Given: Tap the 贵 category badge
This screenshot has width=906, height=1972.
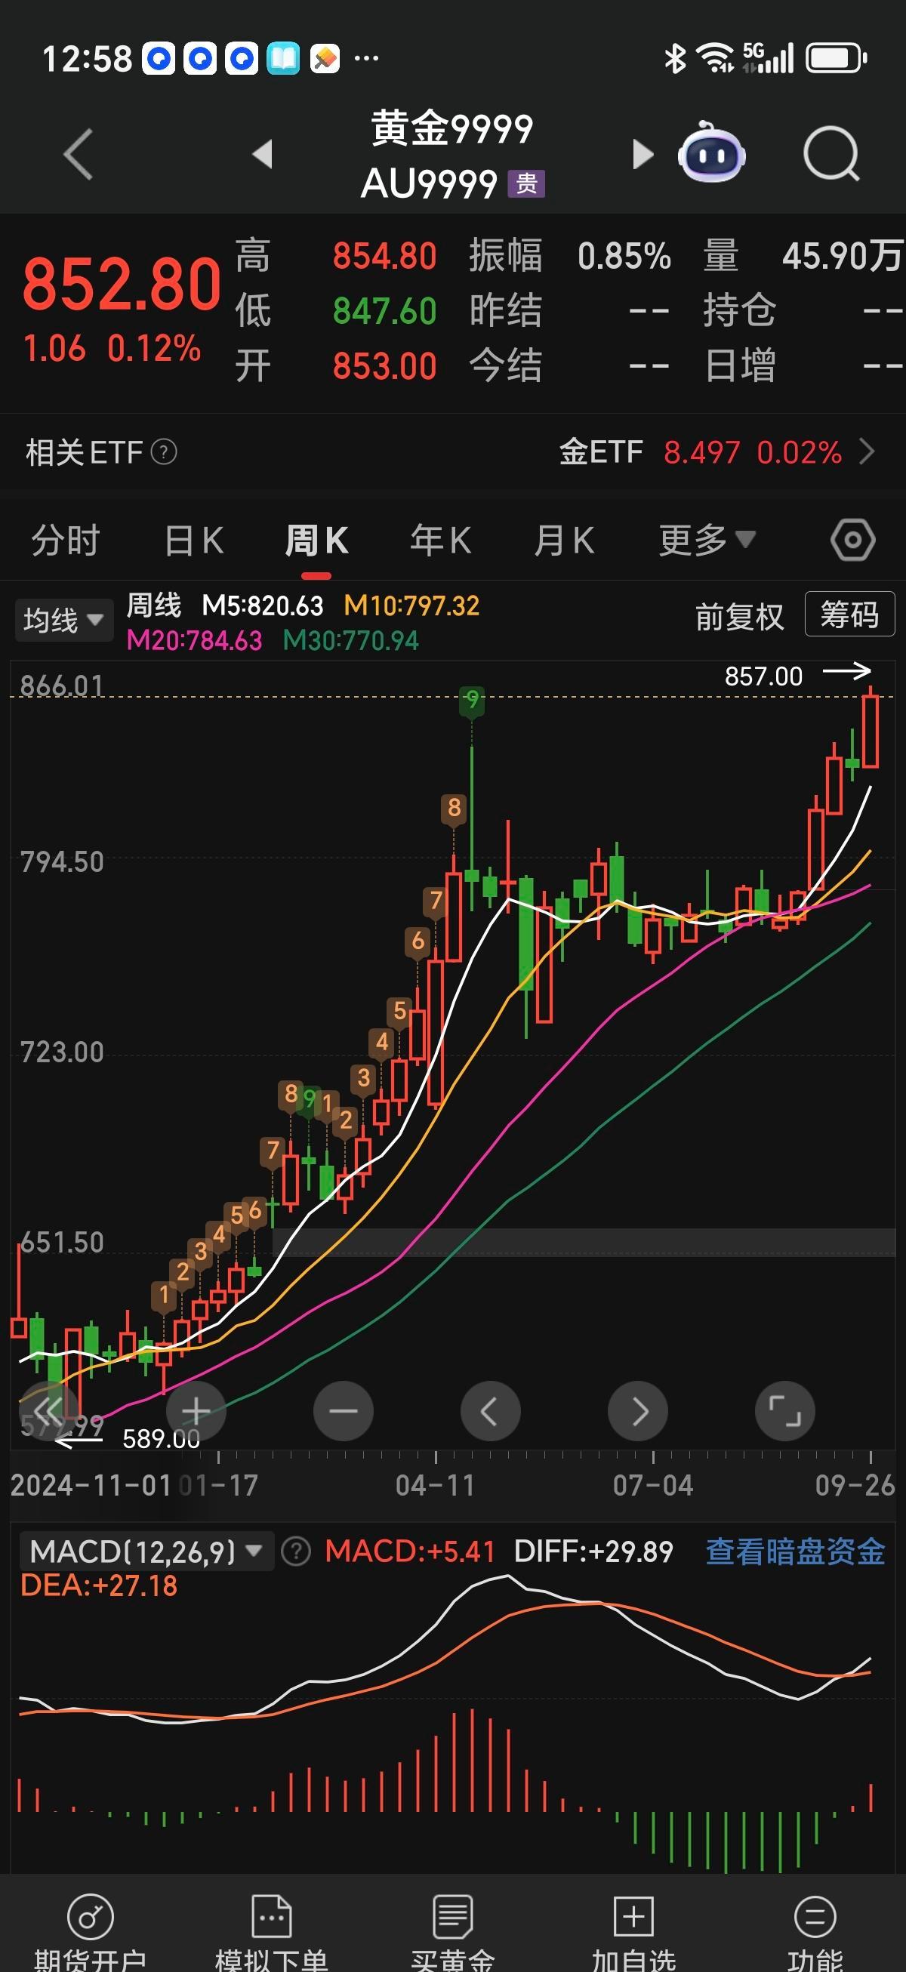Looking at the screenshot, I should click(526, 183).
